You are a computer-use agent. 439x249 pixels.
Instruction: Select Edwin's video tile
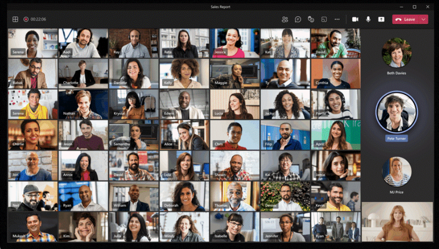184,105
